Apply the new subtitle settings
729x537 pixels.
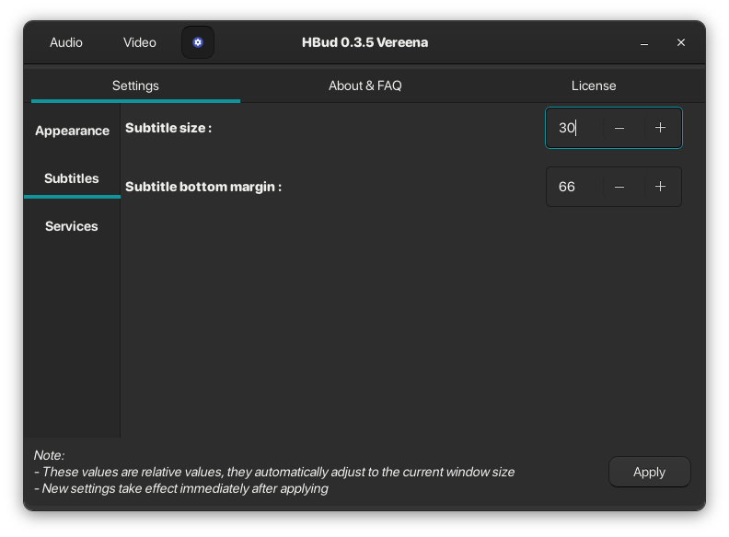pyautogui.click(x=650, y=472)
